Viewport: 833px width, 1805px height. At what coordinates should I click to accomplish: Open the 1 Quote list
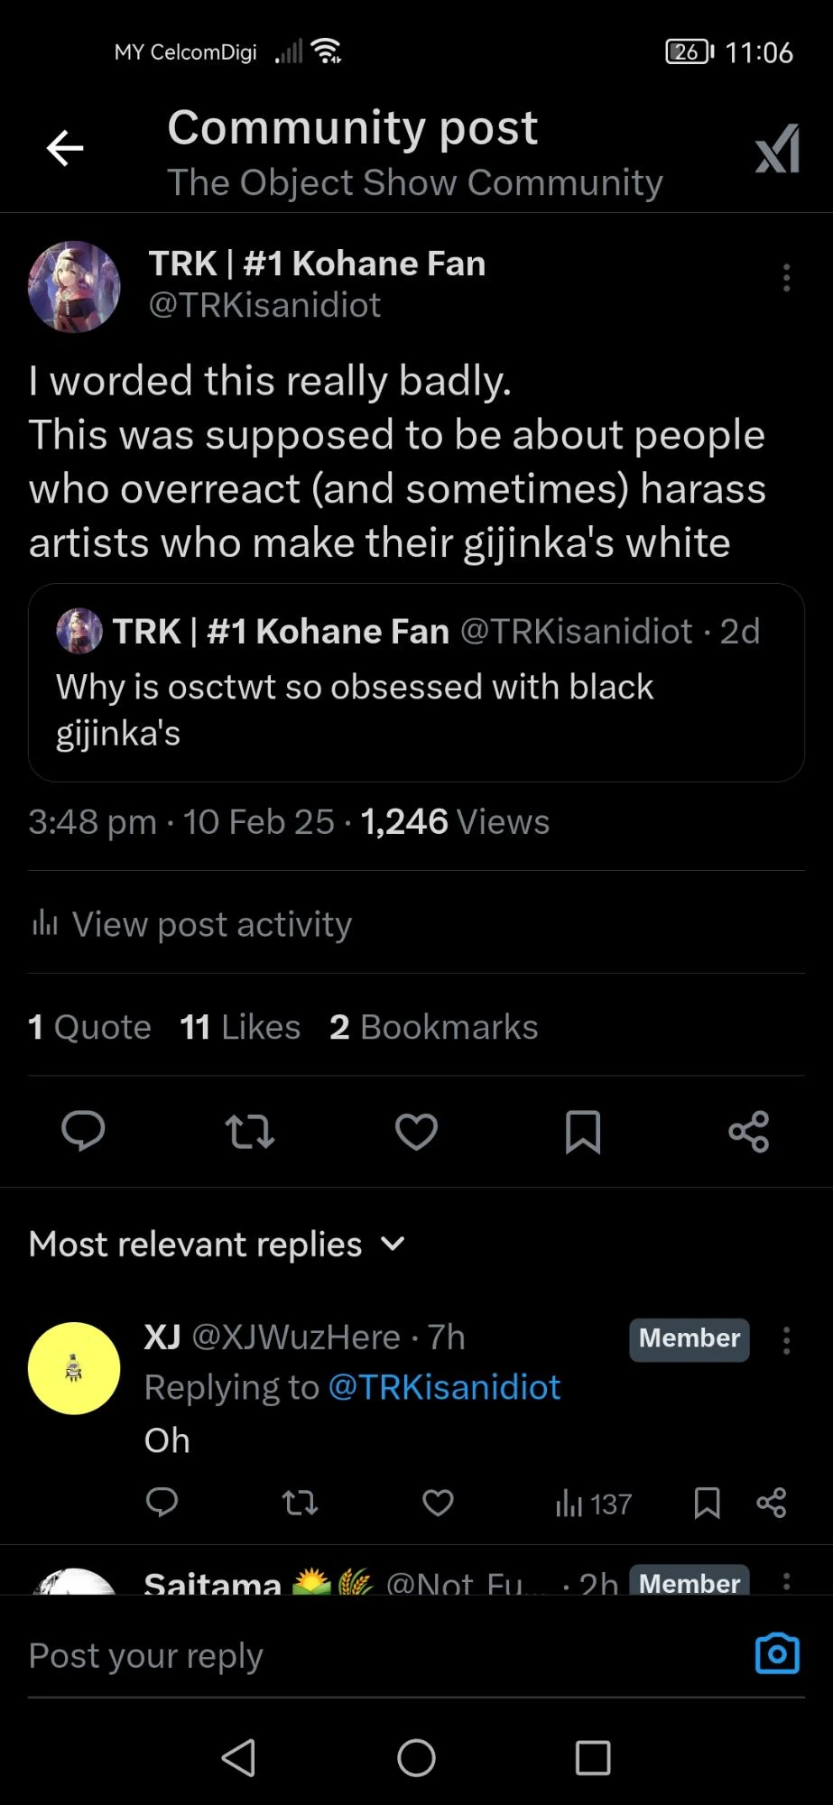click(89, 1026)
